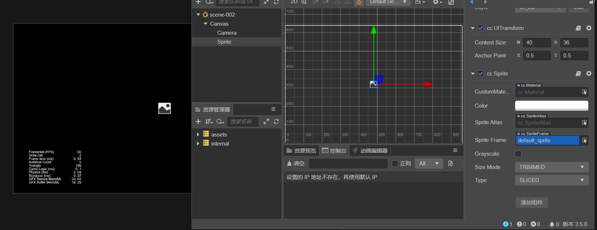The height and width of the screenshot is (230, 597).
Task: Expand the assets folder
Action: 198,134
